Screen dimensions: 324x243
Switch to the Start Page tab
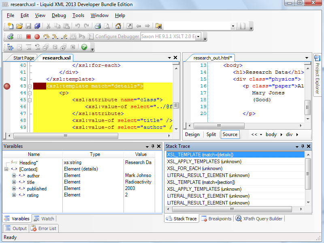[x=23, y=58]
